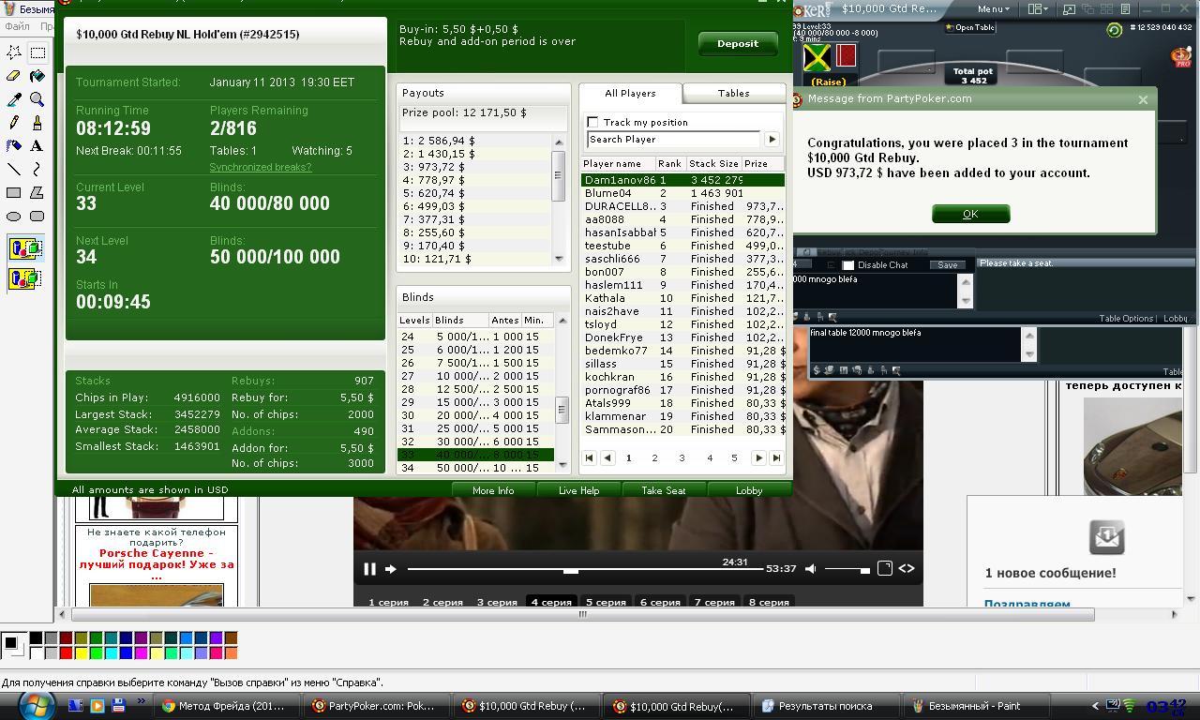Viewport: 1200px width, 720px height.
Task: Confirm the congratulations message with OK
Action: click(x=970, y=214)
